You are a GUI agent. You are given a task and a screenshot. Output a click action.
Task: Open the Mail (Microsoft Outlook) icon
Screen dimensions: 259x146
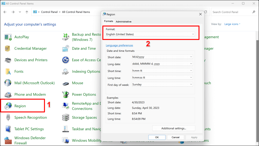point(8,83)
